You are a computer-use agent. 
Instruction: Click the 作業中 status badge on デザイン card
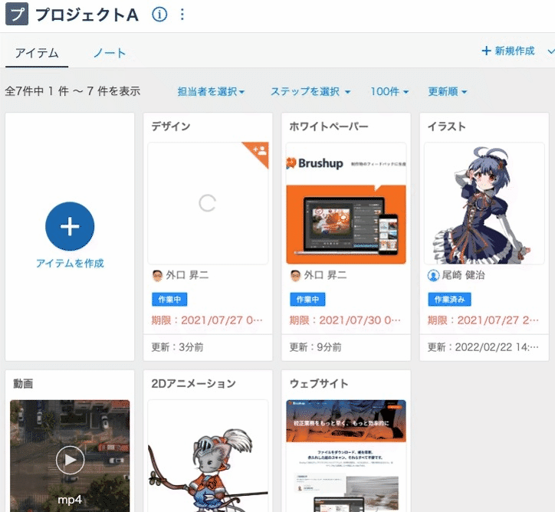click(x=169, y=300)
